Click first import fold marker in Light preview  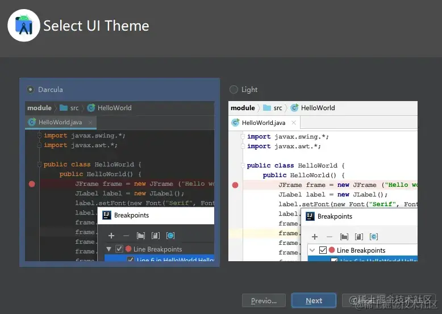[x=243, y=137]
